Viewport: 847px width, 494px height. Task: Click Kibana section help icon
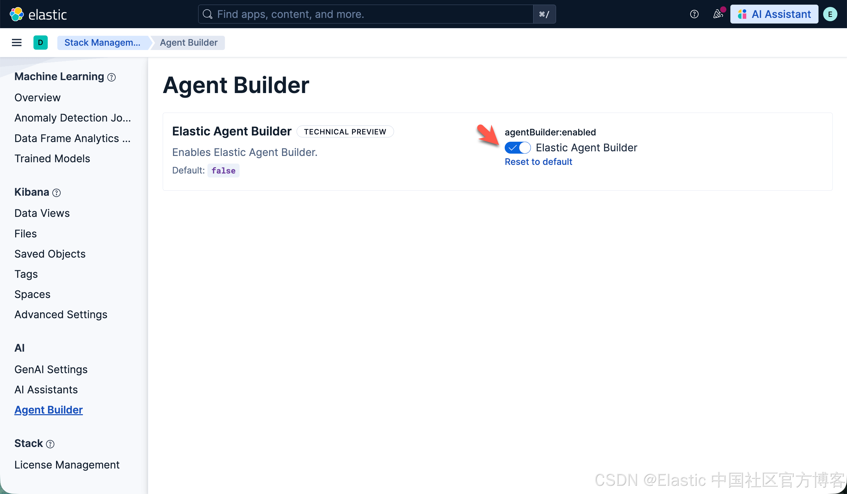[56, 193]
